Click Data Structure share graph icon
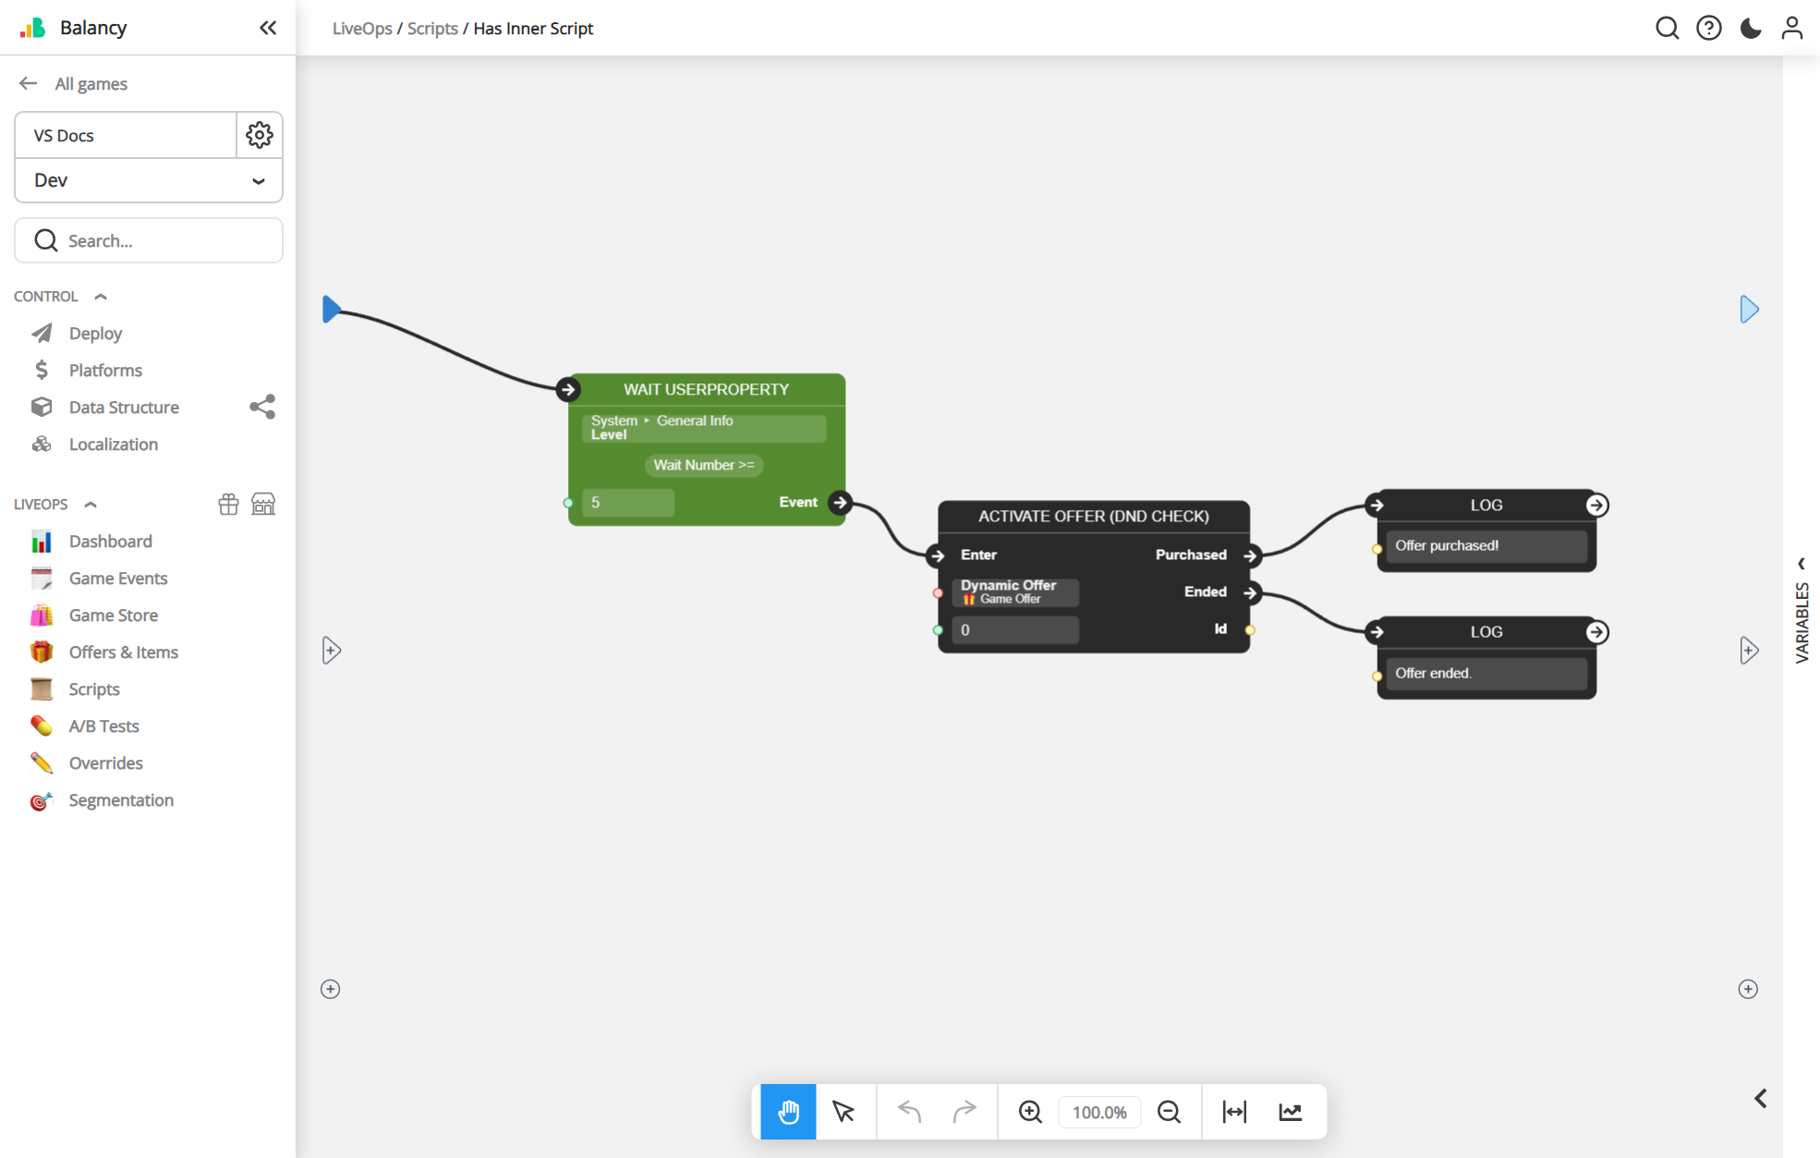This screenshot has height=1158, width=1820. pyautogui.click(x=262, y=407)
